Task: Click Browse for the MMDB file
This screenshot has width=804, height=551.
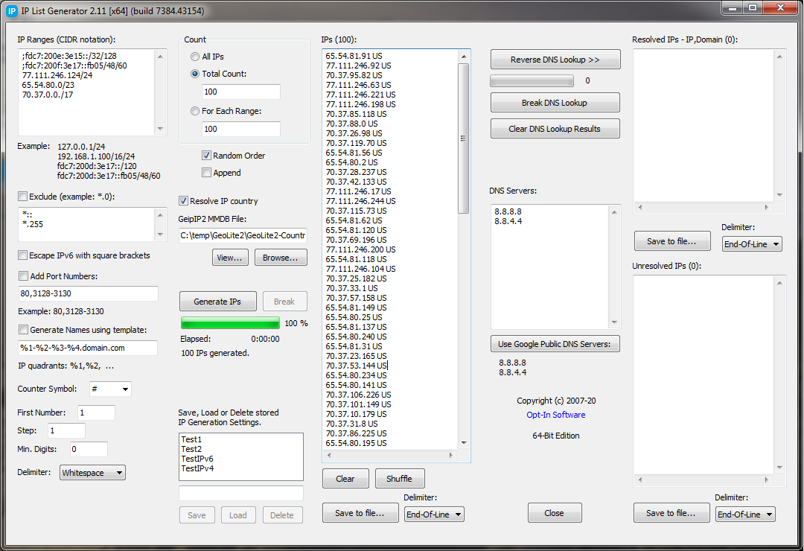Action: tap(281, 258)
